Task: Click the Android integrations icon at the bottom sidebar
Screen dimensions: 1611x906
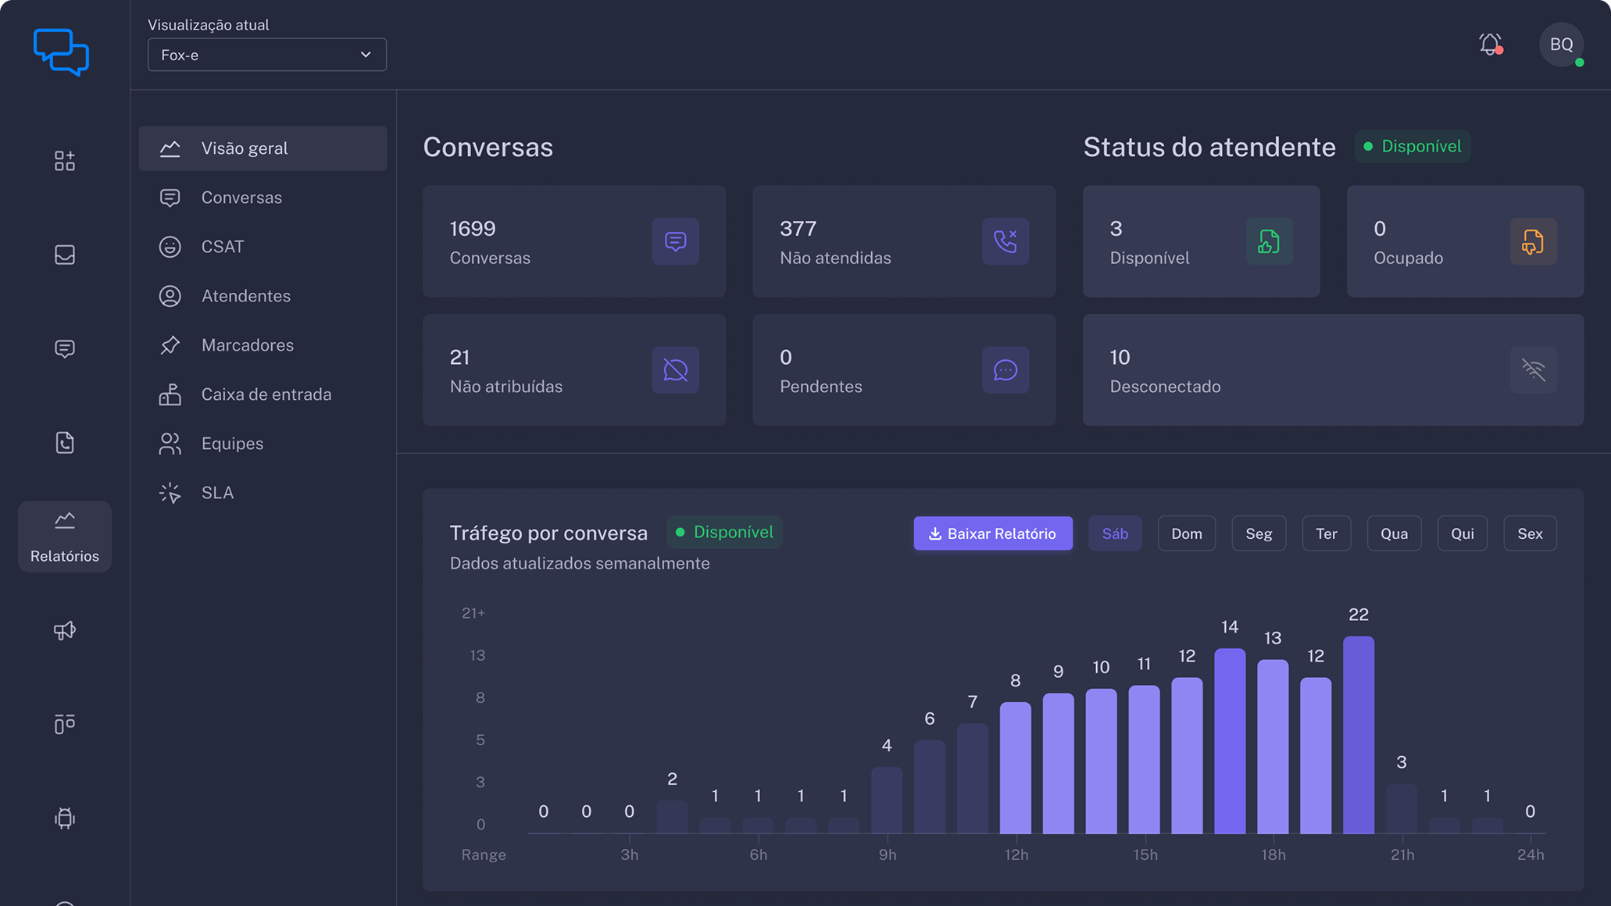Action: point(65,818)
